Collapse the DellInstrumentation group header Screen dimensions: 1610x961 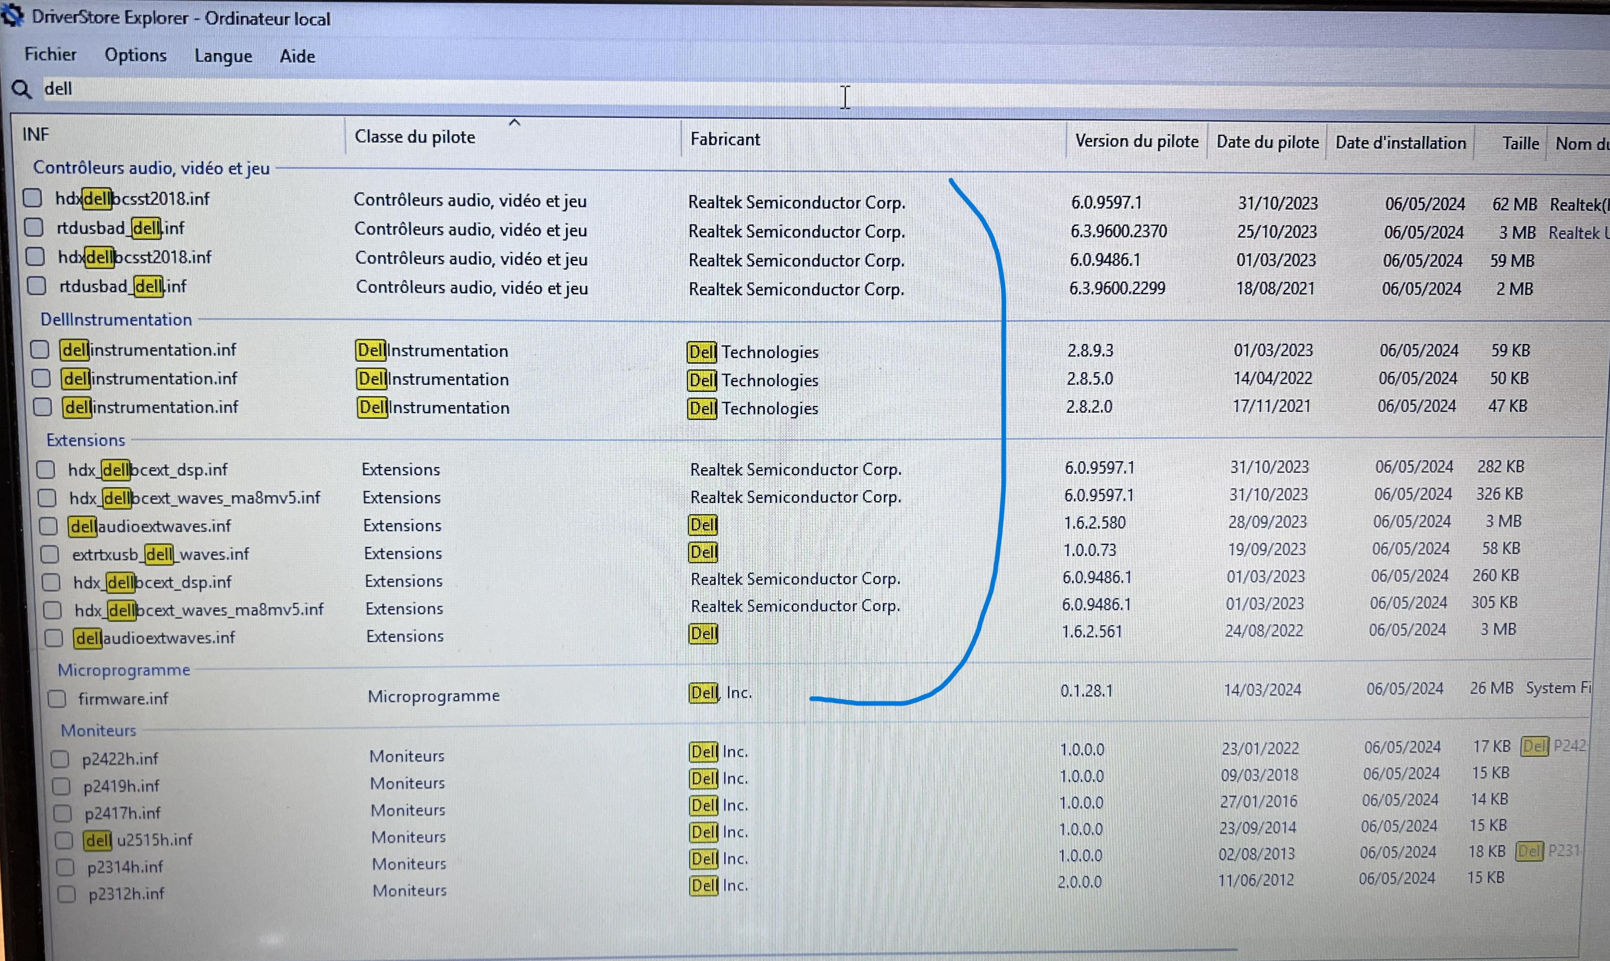coord(116,319)
